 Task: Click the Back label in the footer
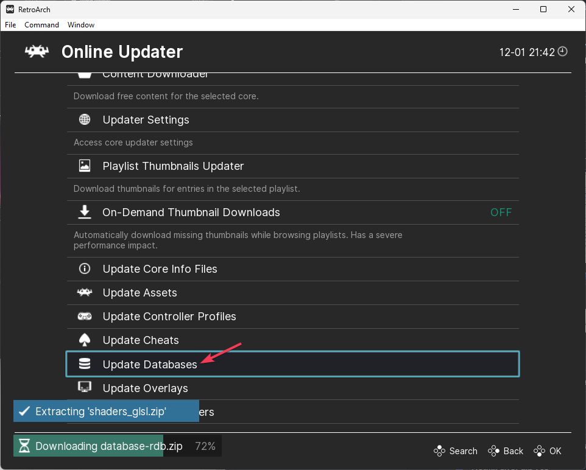click(x=513, y=451)
